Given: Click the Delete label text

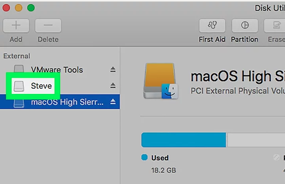Looking at the screenshot, I should coord(48,39).
